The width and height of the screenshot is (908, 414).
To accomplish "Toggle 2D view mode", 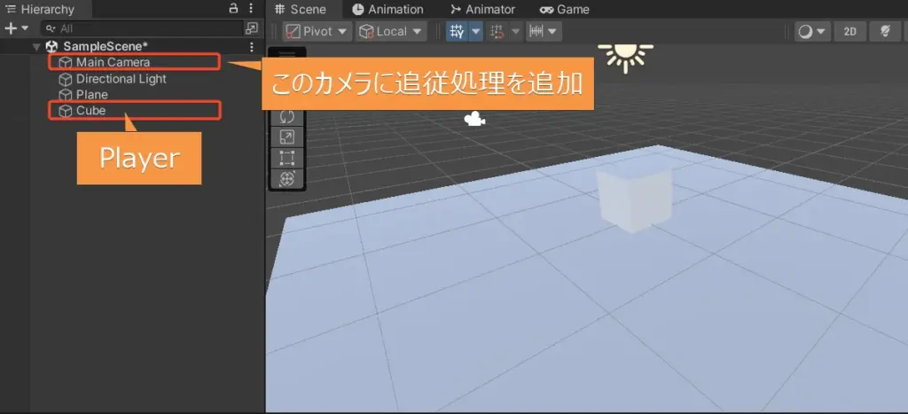I will pyautogui.click(x=849, y=31).
